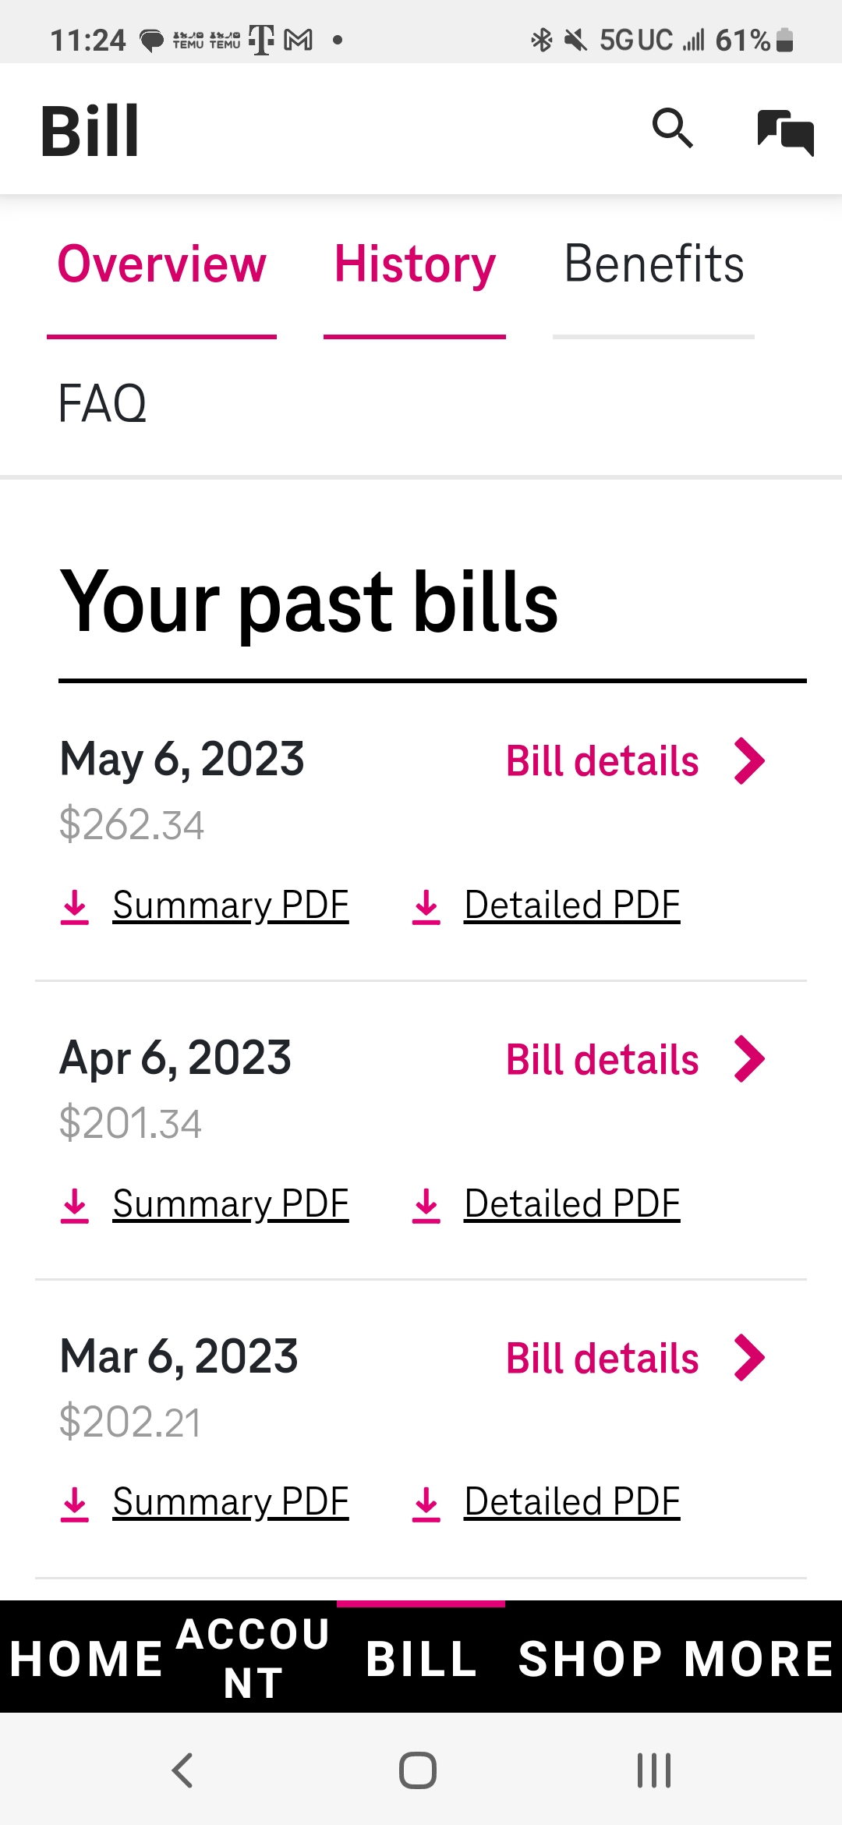Image resolution: width=842 pixels, height=1825 pixels.
Task: Tap download icon for May Detailed PDF
Action: click(426, 906)
